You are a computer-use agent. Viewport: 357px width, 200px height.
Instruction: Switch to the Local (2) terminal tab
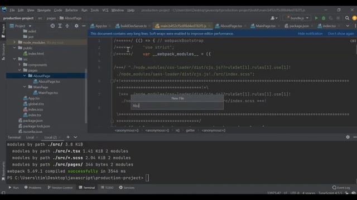tap(51, 137)
